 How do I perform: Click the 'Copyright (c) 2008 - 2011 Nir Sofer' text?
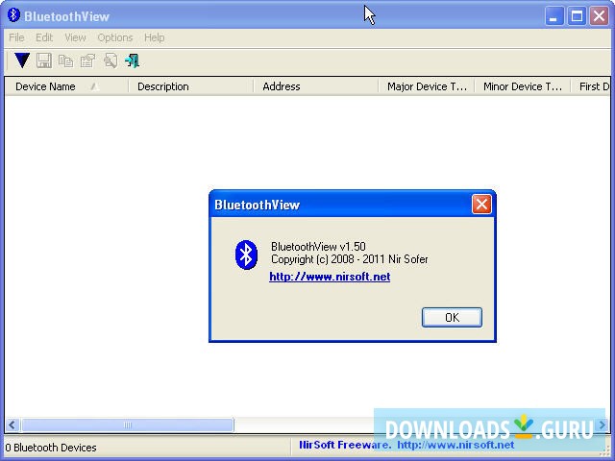(x=350, y=259)
